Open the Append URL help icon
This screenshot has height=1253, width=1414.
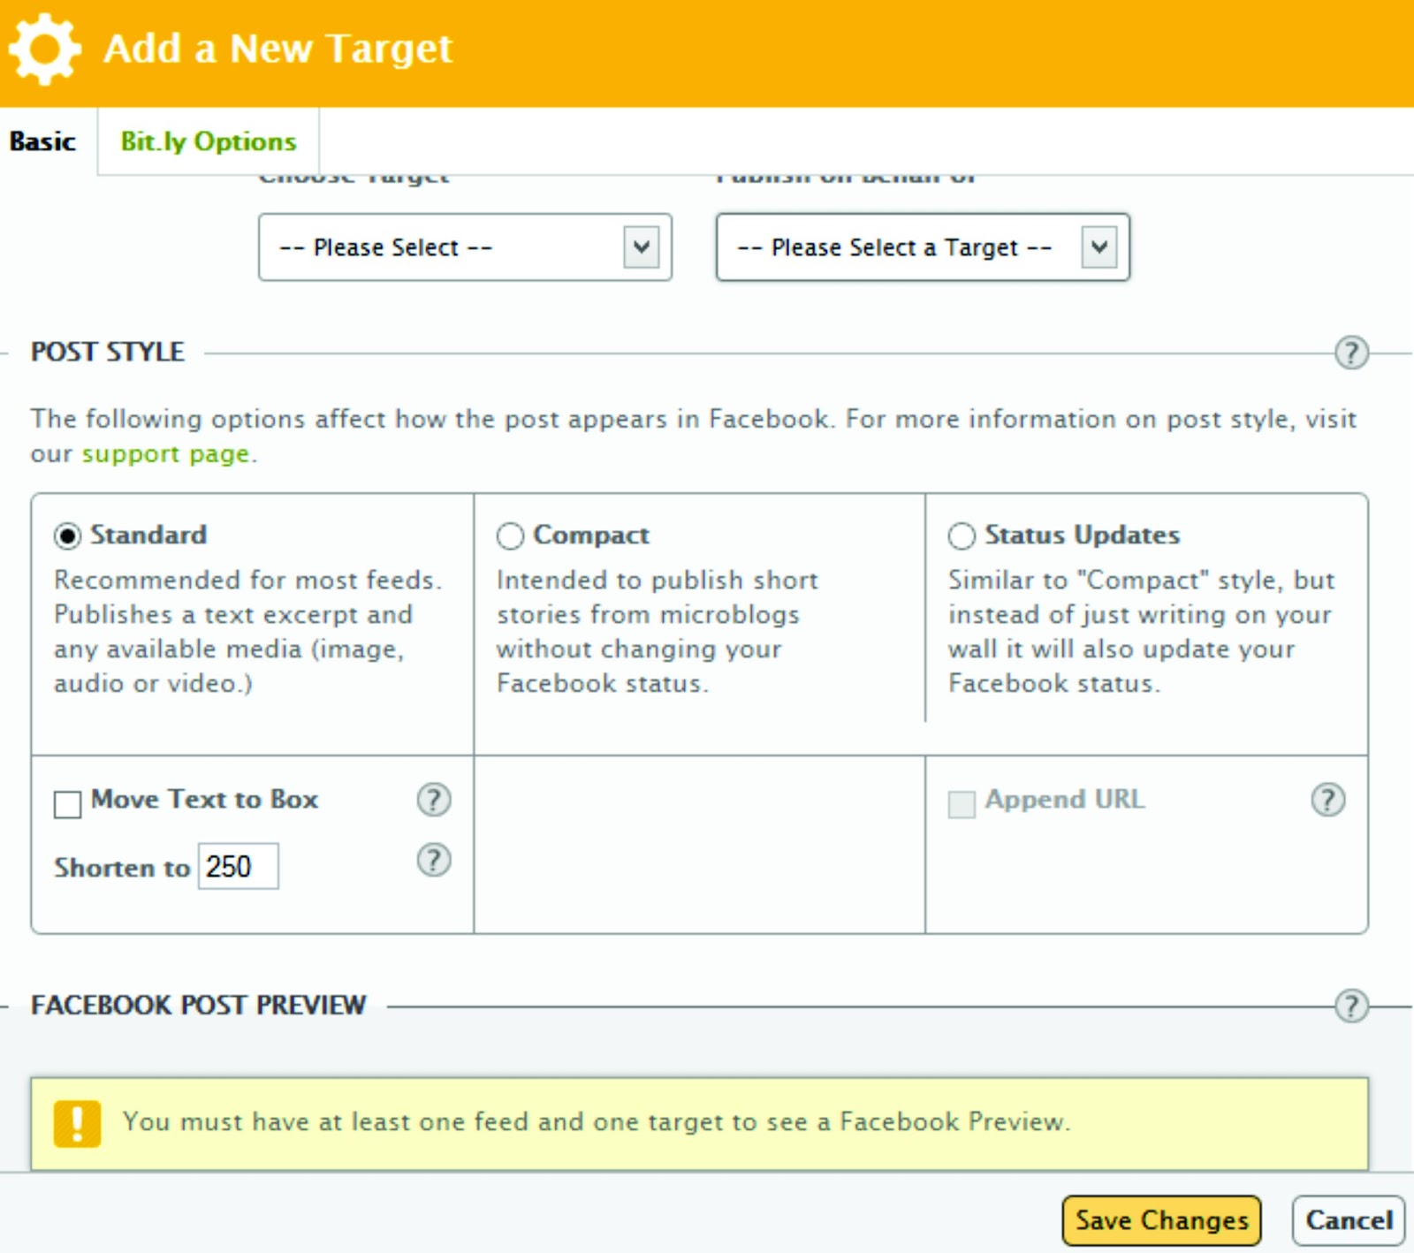tap(1327, 800)
